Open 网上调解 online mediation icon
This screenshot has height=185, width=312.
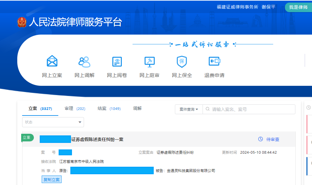(84, 62)
